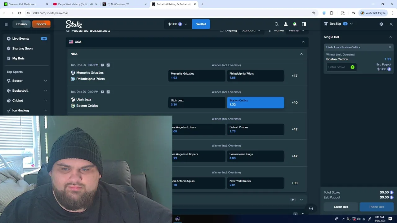
Task: Open stats chart icon for Utah Jazz game
Action: pos(108,92)
